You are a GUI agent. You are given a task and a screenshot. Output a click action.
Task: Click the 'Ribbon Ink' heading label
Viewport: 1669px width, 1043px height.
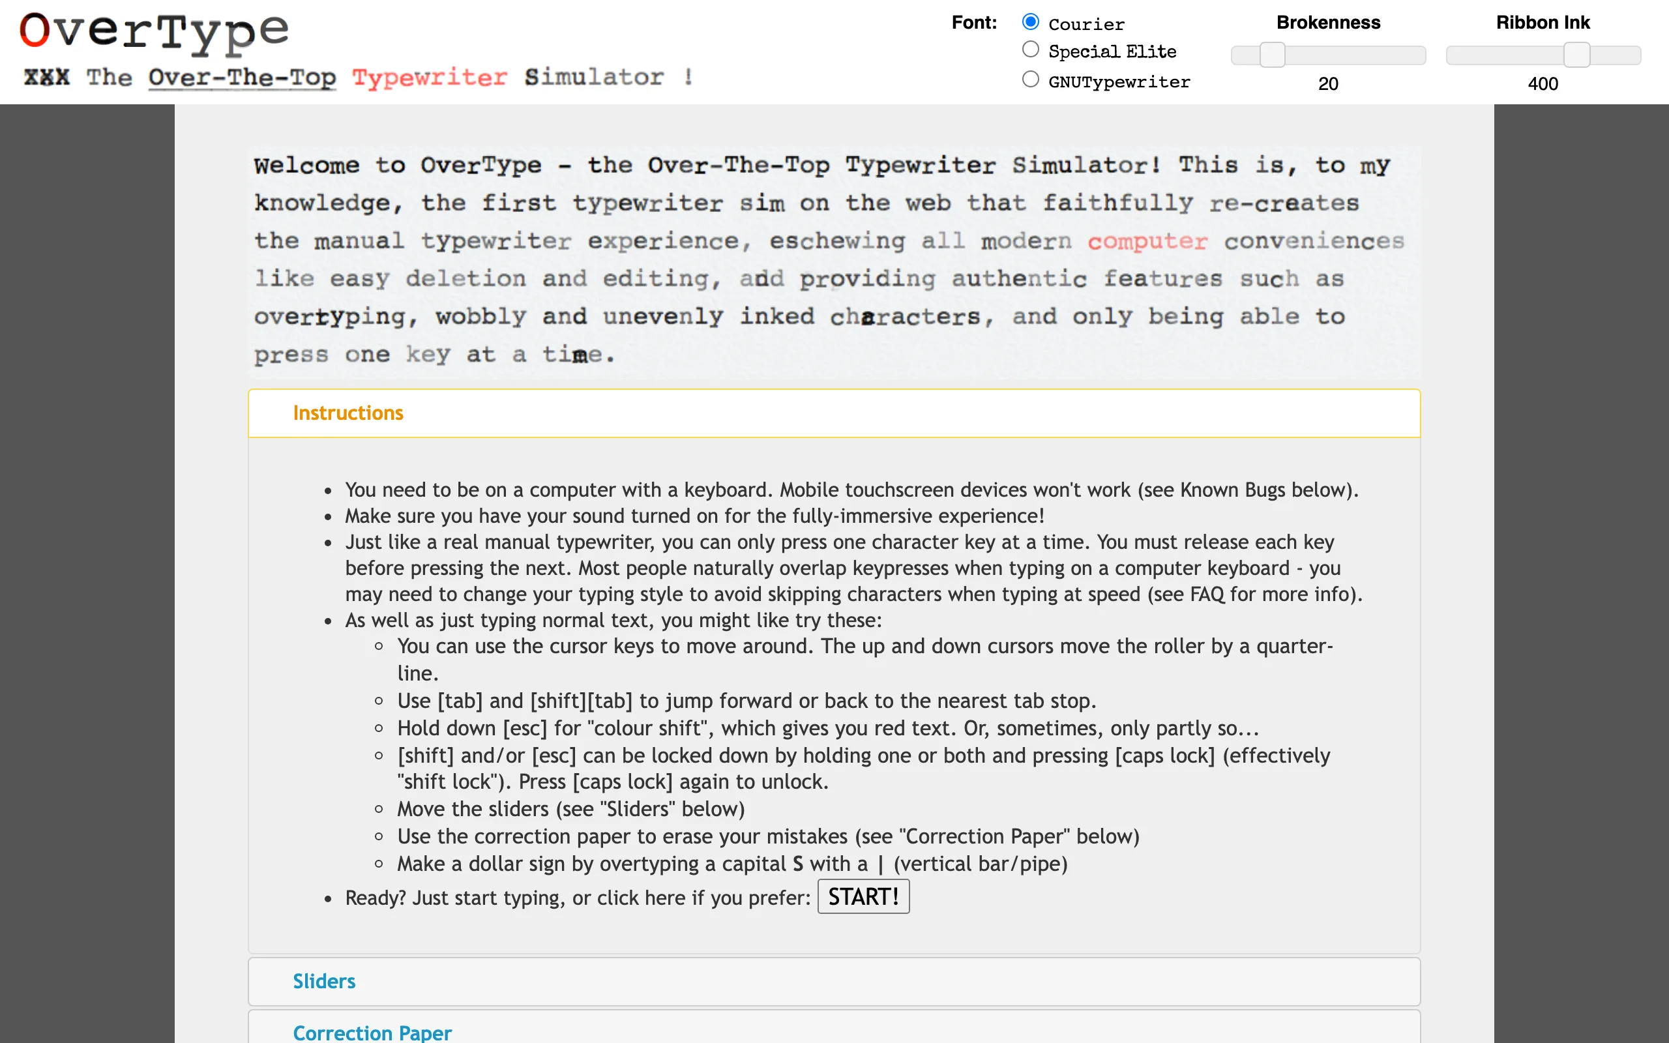[1543, 23]
